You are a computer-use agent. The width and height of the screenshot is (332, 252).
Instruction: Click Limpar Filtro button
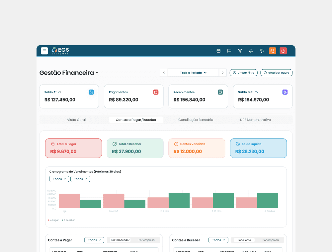click(243, 73)
